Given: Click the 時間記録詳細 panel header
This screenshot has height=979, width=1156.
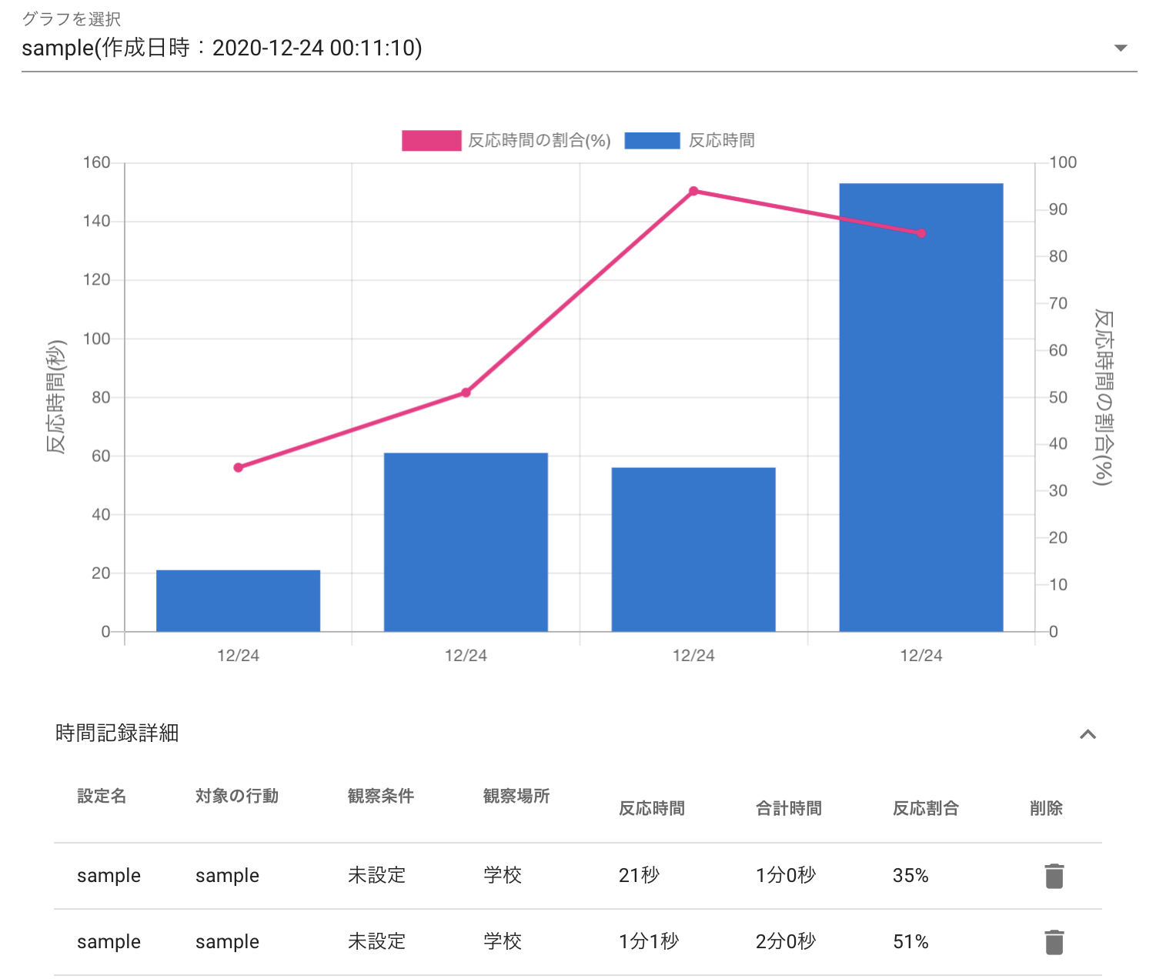Looking at the screenshot, I should [578, 733].
